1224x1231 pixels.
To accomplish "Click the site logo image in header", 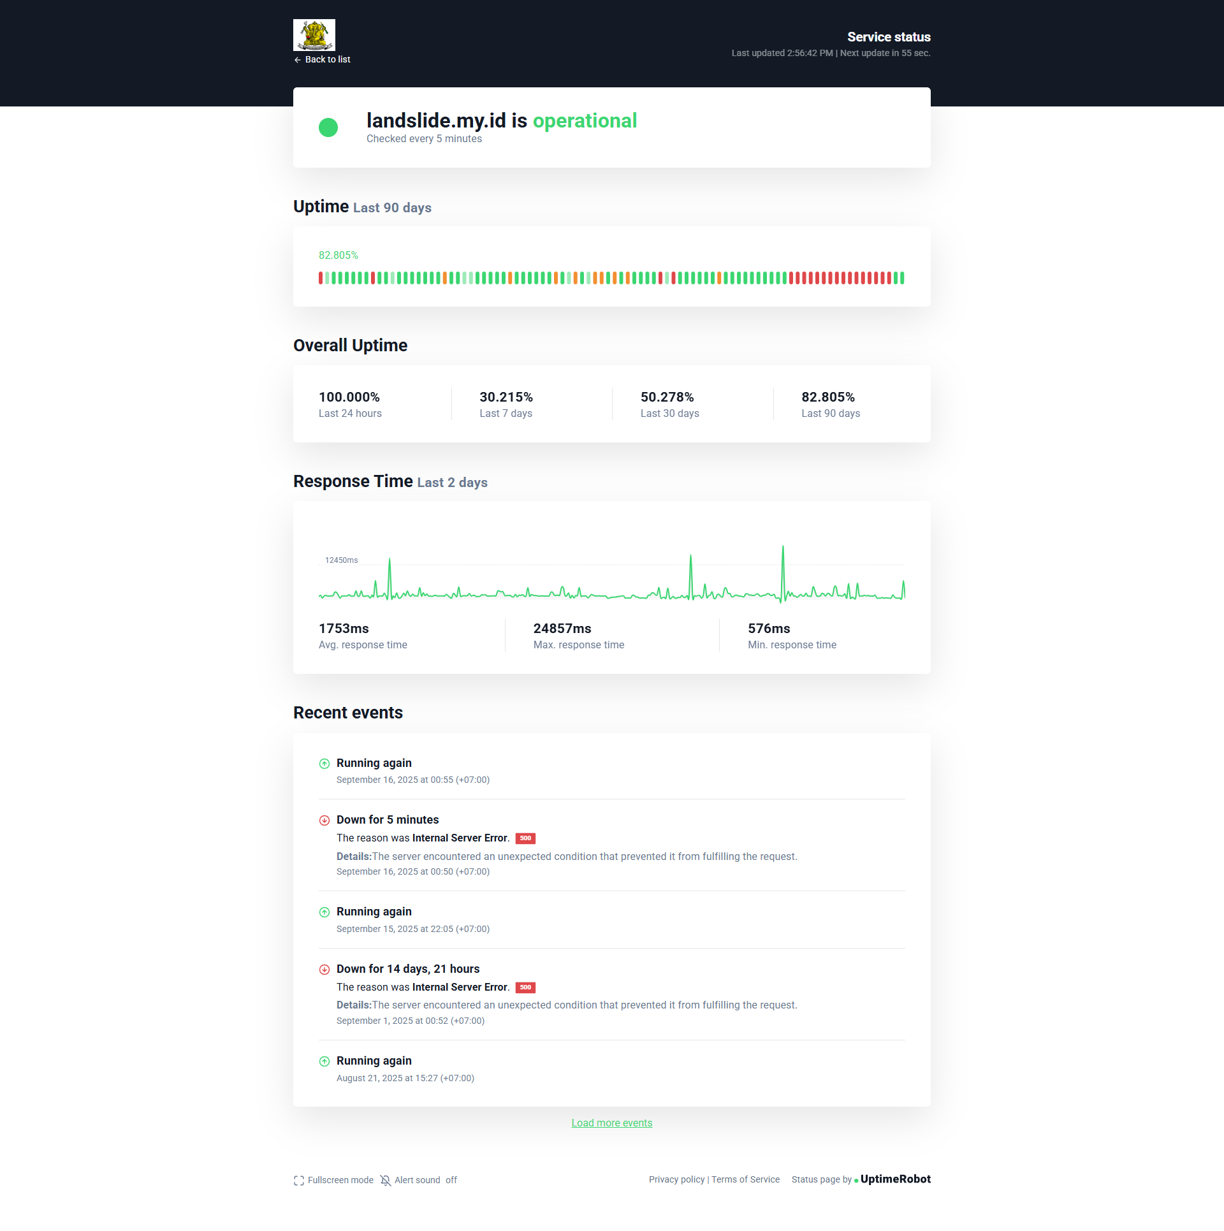I will [314, 35].
